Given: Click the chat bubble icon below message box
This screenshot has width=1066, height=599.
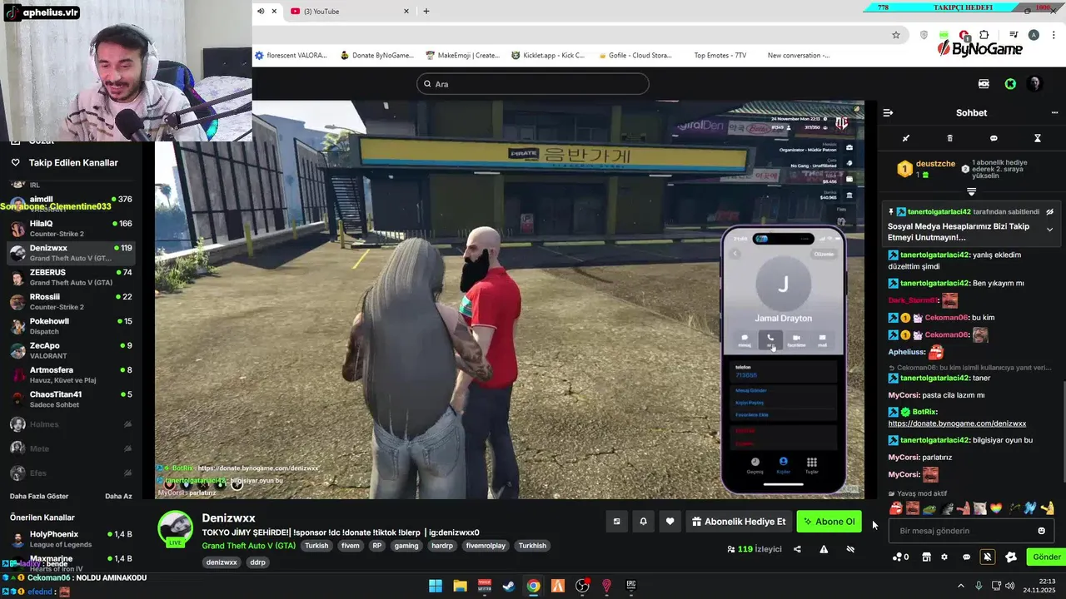Looking at the screenshot, I should [966, 557].
